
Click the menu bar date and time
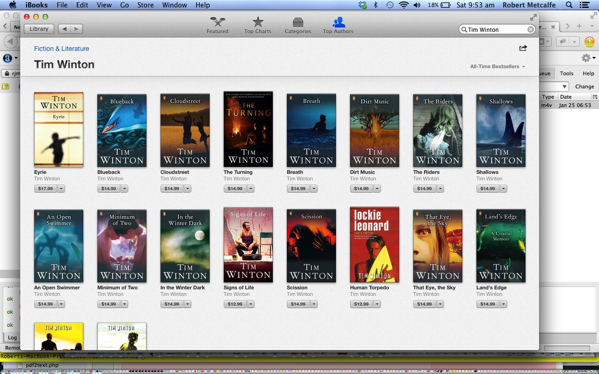coord(475,5)
